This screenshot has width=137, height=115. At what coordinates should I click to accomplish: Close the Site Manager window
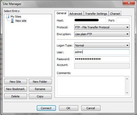[x=129, y=3]
